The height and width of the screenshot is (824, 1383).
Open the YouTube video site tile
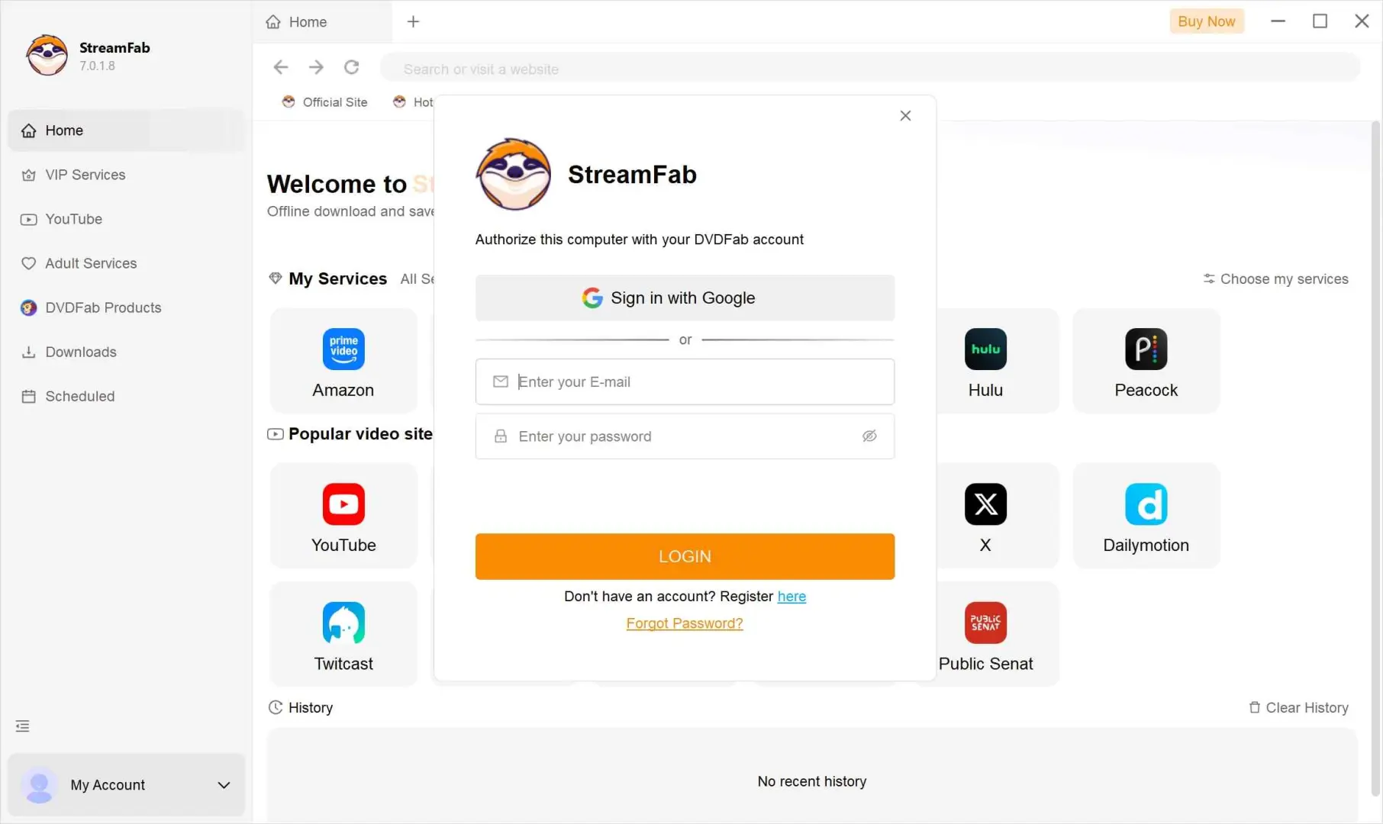click(343, 516)
